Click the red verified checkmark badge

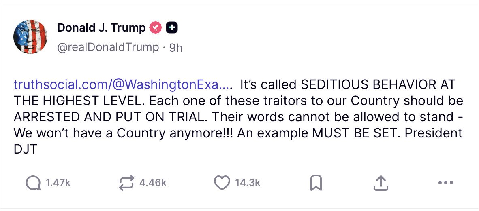pyautogui.click(x=156, y=28)
